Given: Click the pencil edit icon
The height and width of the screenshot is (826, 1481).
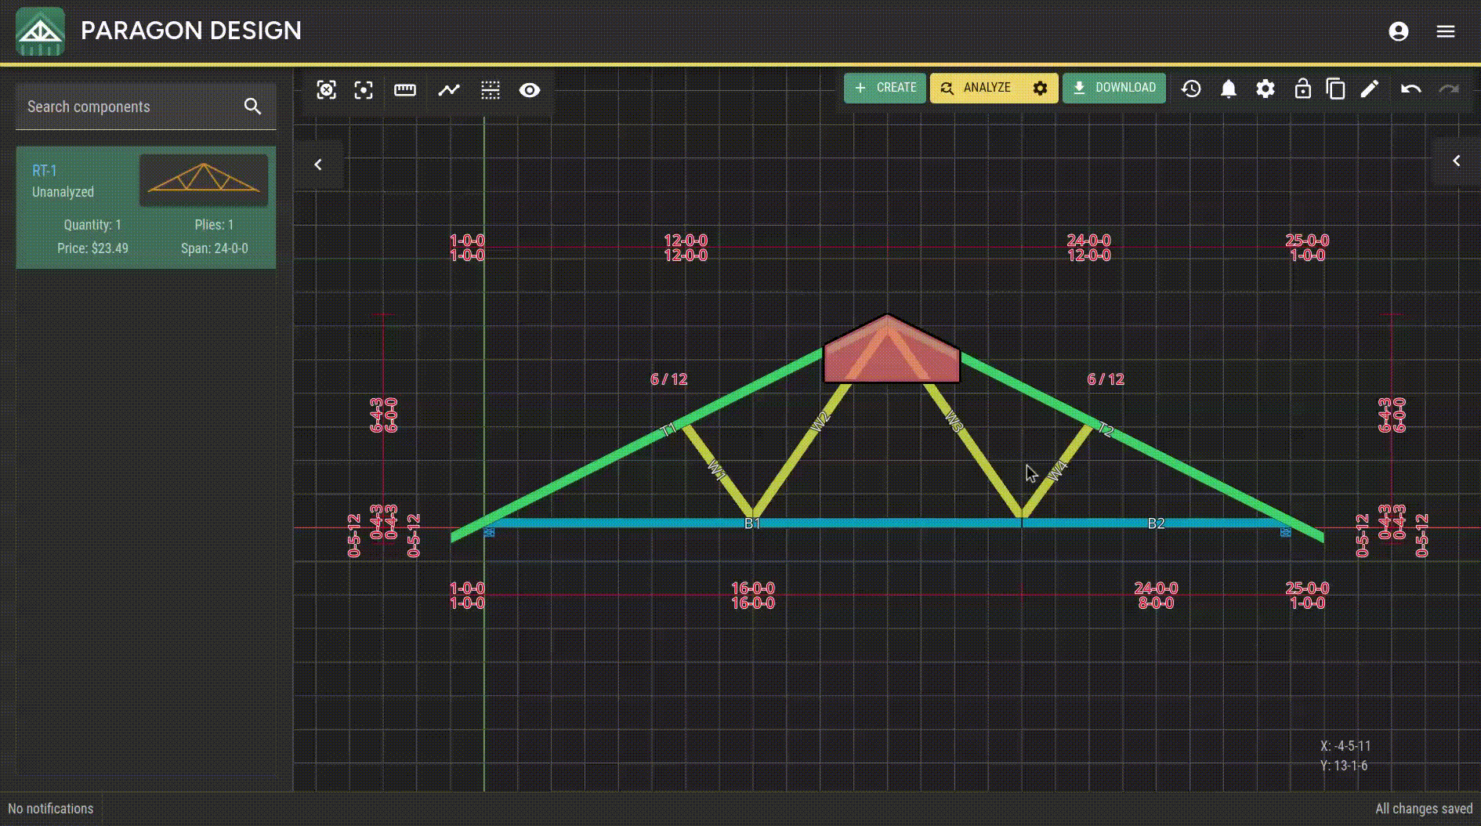Looking at the screenshot, I should tap(1369, 89).
